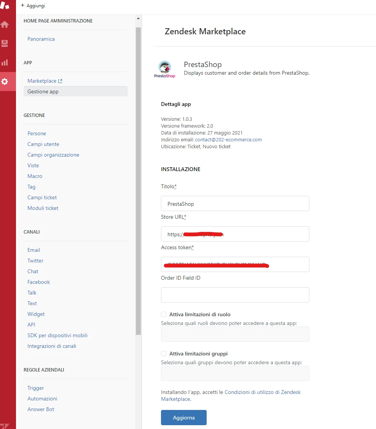376x429 pixels.
Task: Click 'Versione: 1.0.3' text
Action: coord(177,119)
